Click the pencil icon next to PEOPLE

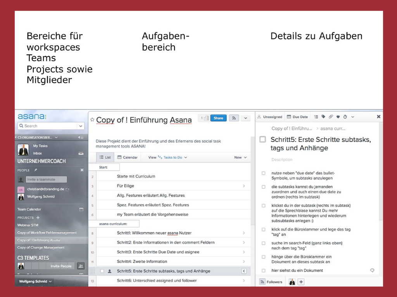point(35,170)
